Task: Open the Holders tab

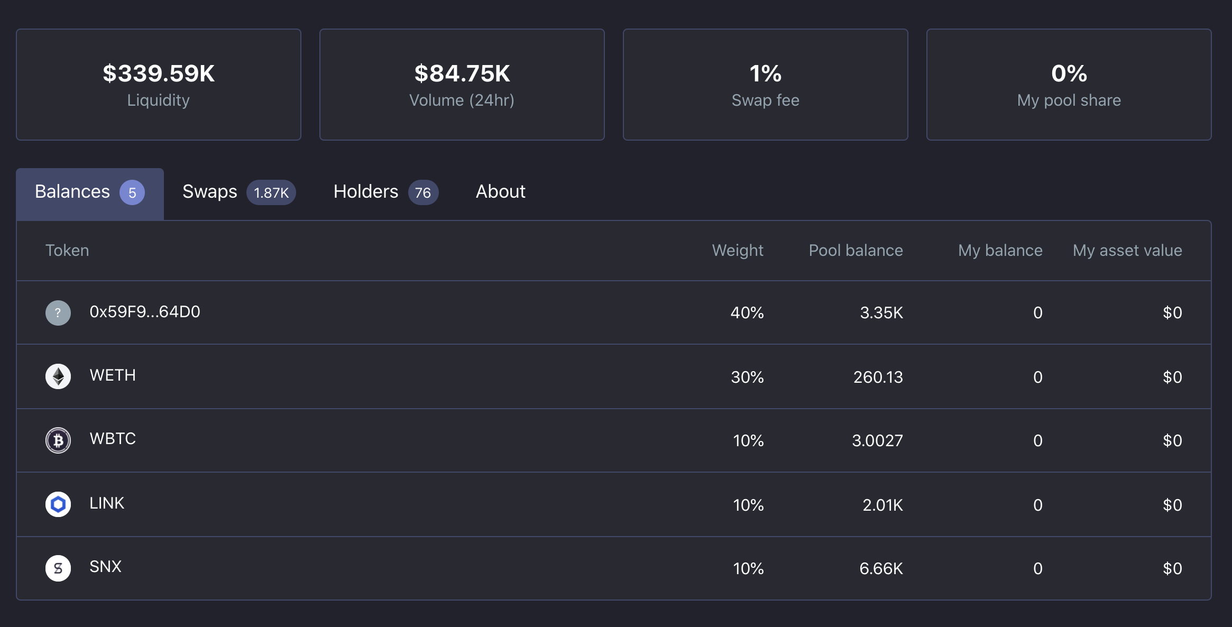Action: [x=385, y=192]
